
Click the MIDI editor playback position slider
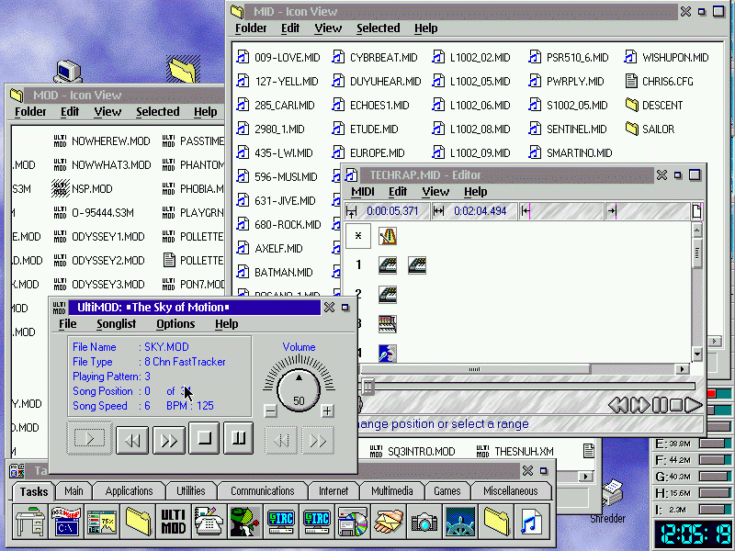click(367, 387)
